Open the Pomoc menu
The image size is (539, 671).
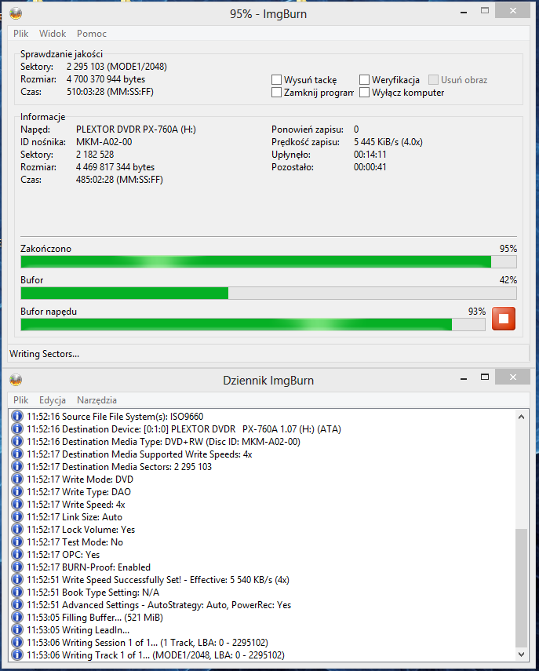92,34
